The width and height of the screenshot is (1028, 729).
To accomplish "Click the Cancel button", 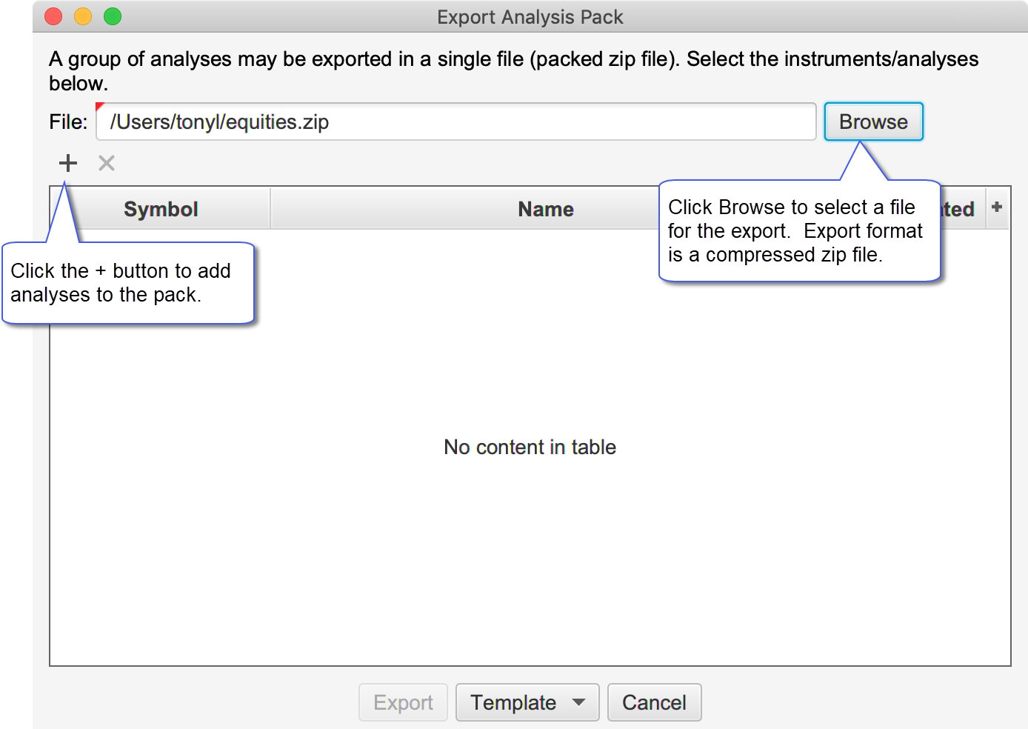I will (x=654, y=702).
